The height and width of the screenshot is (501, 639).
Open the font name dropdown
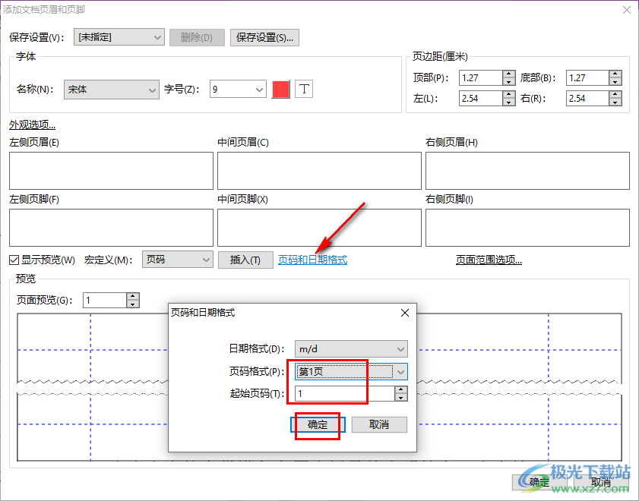pyautogui.click(x=111, y=90)
